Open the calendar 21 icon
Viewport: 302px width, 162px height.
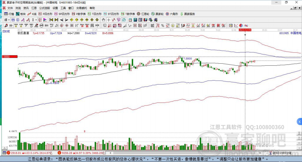(x=130, y=20)
